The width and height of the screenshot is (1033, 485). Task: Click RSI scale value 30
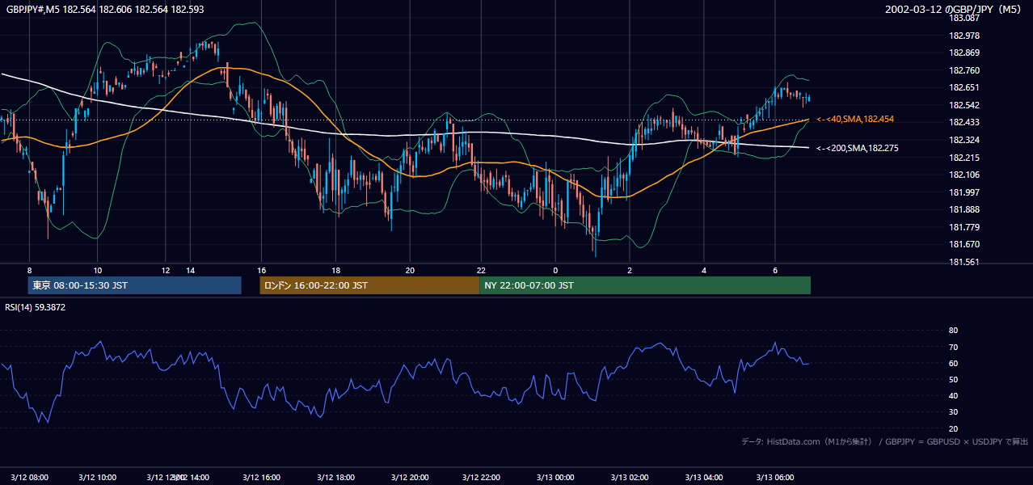pyautogui.click(x=953, y=411)
